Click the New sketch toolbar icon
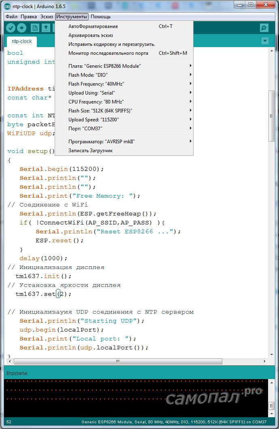This screenshot has height=429, width=279. coord(35,28)
